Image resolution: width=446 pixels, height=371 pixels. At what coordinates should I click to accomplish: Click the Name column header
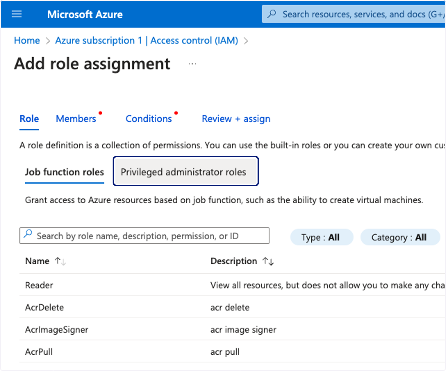click(37, 261)
